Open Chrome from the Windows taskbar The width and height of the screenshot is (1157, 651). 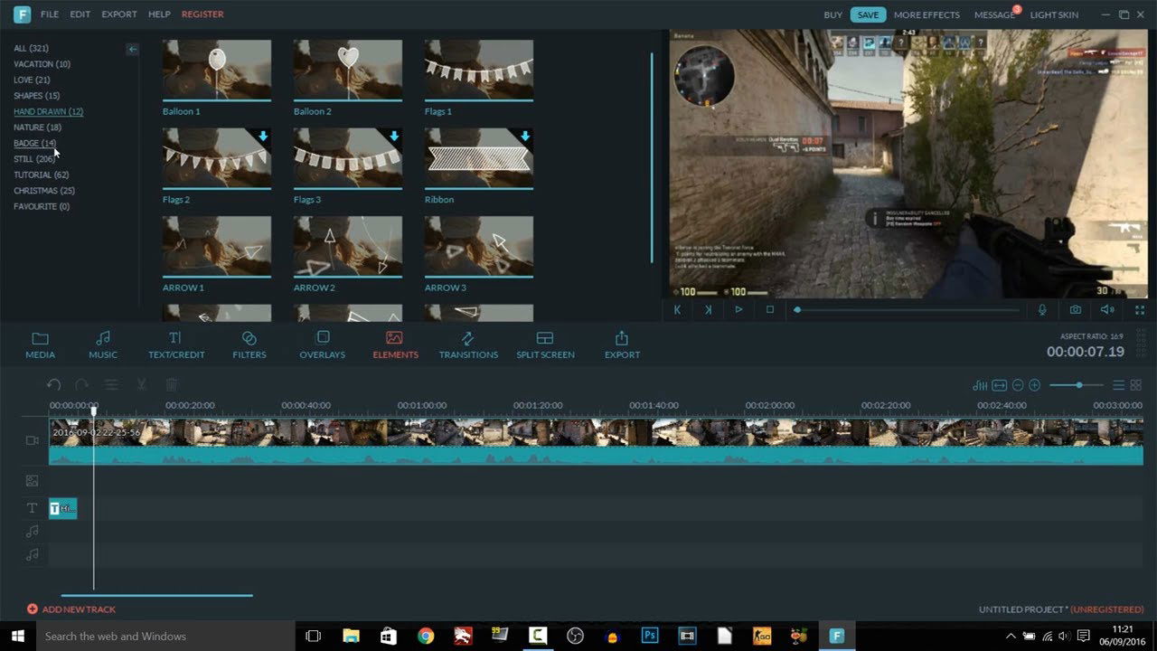point(426,636)
